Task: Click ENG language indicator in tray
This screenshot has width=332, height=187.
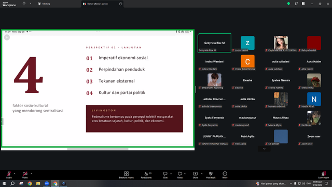Action: click(309, 183)
